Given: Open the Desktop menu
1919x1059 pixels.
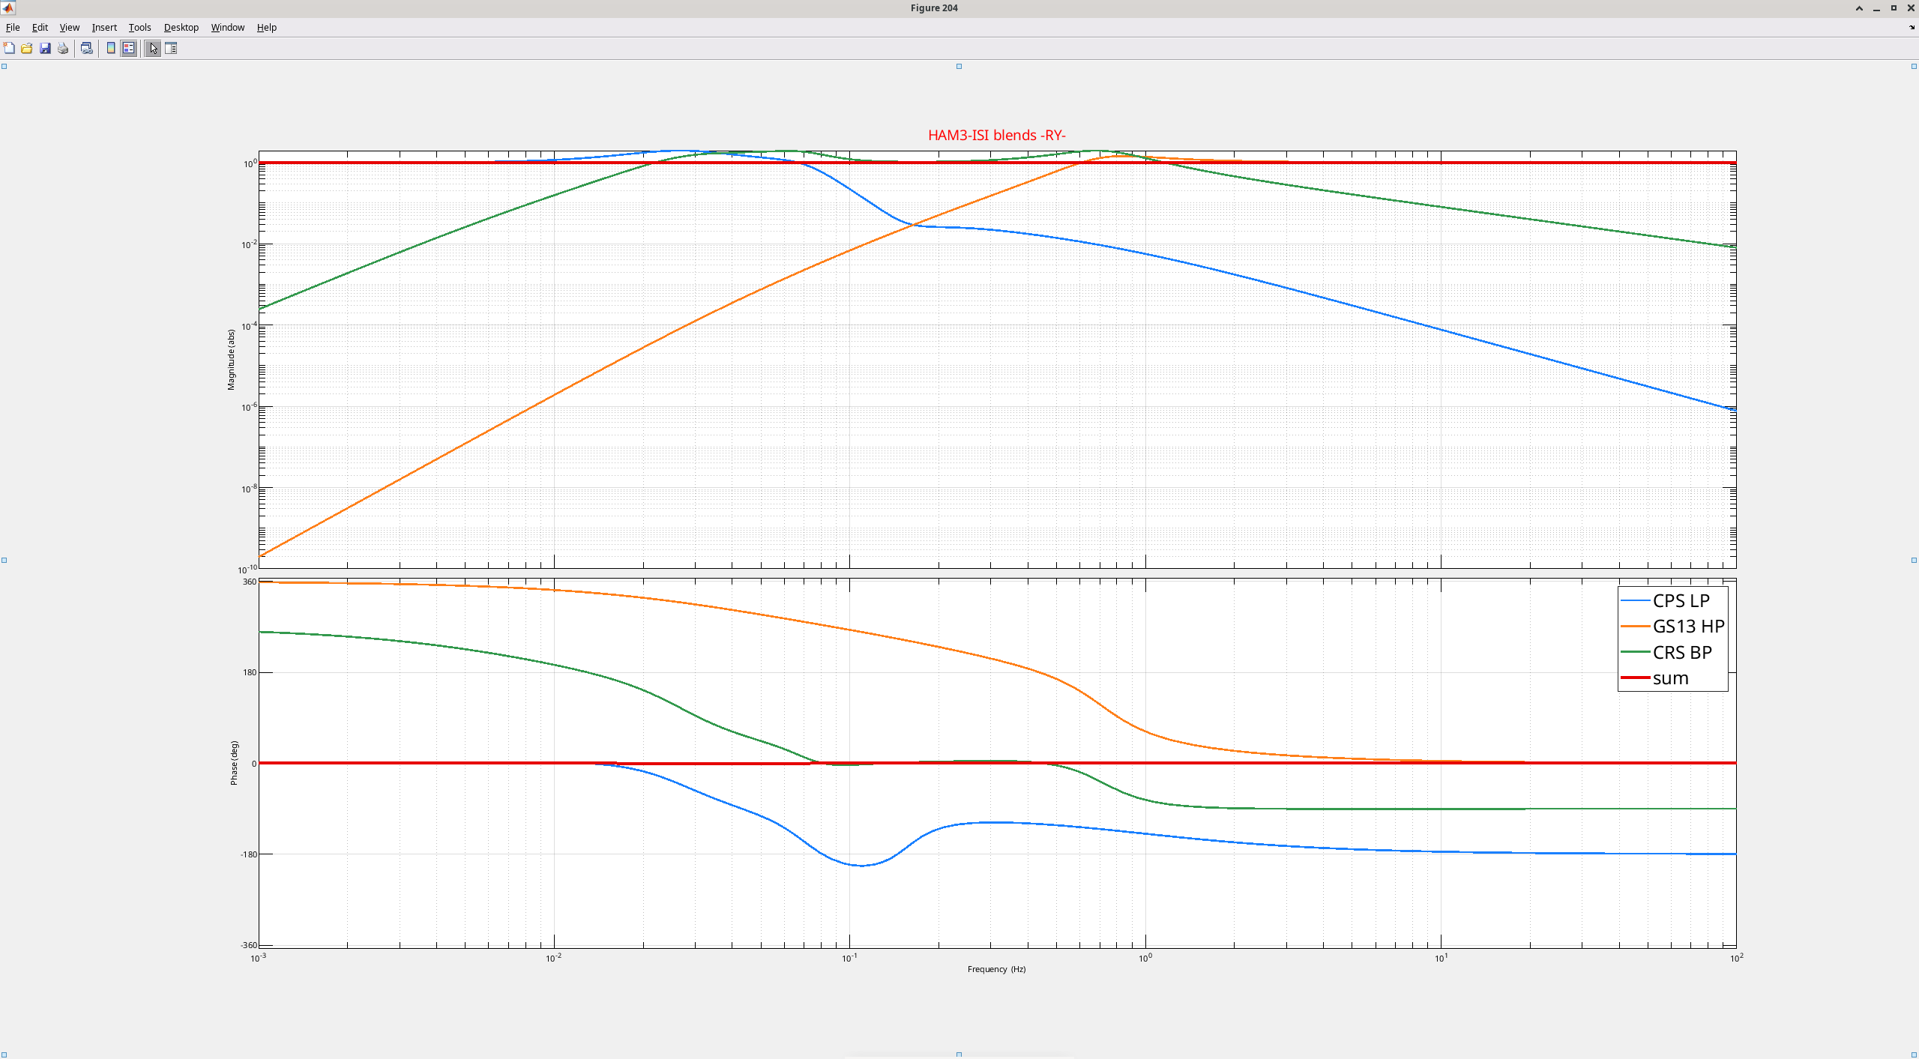Looking at the screenshot, I should click(x=181, y=28).
